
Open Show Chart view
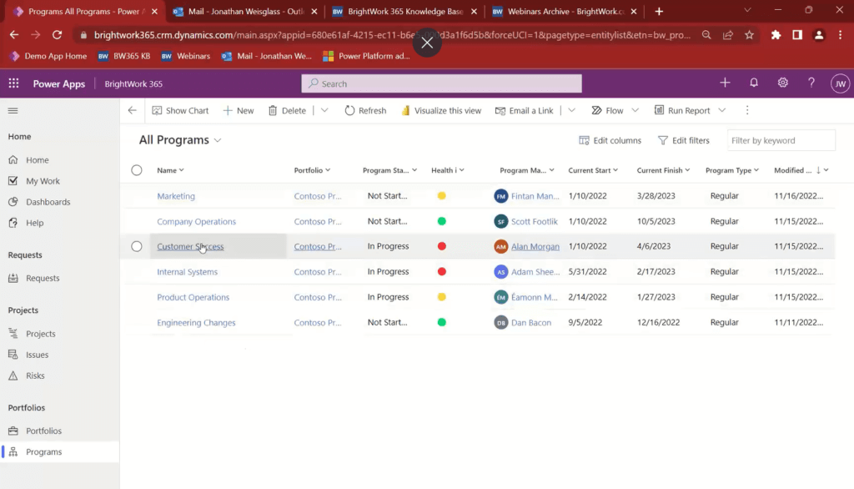(x=180, y=109)
